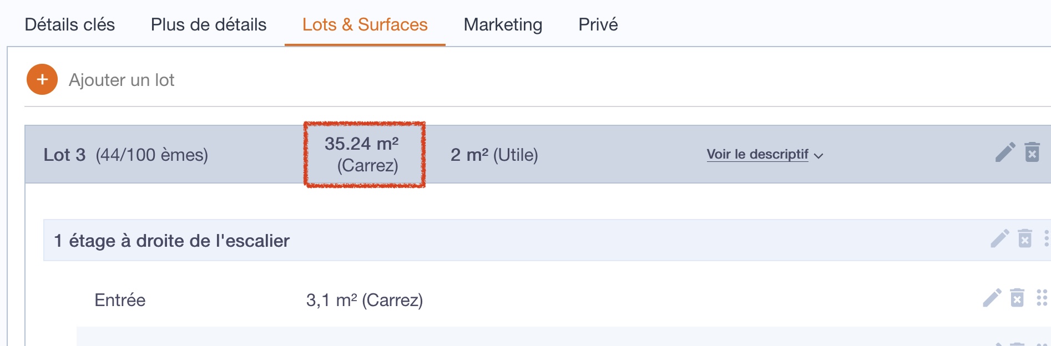Click the trash icon on the '1 étage' row
Viewport: 1051px width, 346px height.
1025,238
